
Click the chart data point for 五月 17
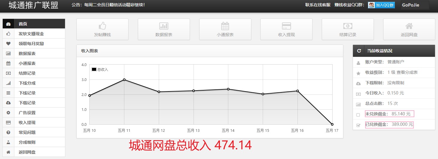[332, 124]
